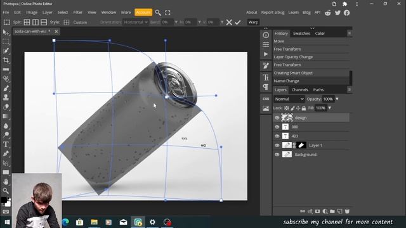Click the Opacity 100% field

click(328, 99)
